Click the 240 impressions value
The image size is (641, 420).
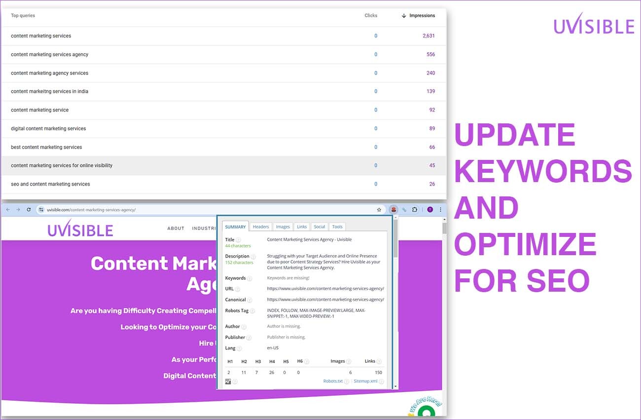(x=431, y=73)
